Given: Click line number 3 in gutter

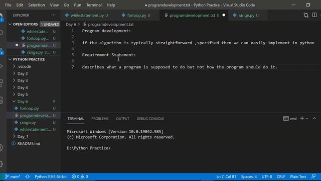Looking at the screenshot, I should tap(73, 43).
